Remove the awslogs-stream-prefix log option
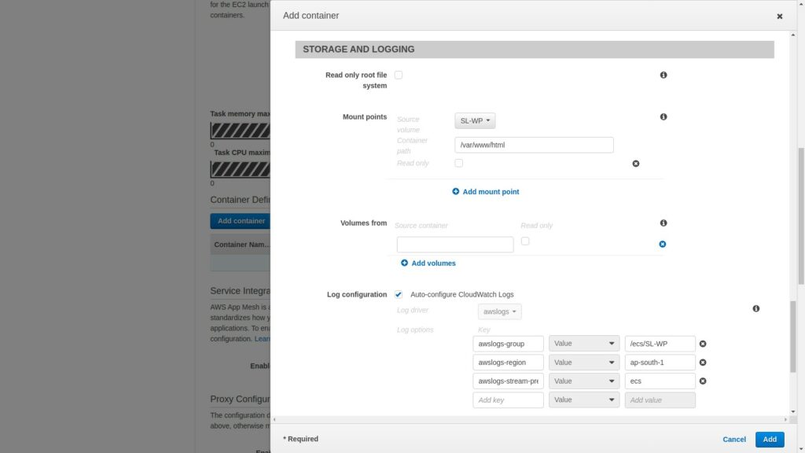The height and width of the screenshot is (453, 805). click(703, 381)
